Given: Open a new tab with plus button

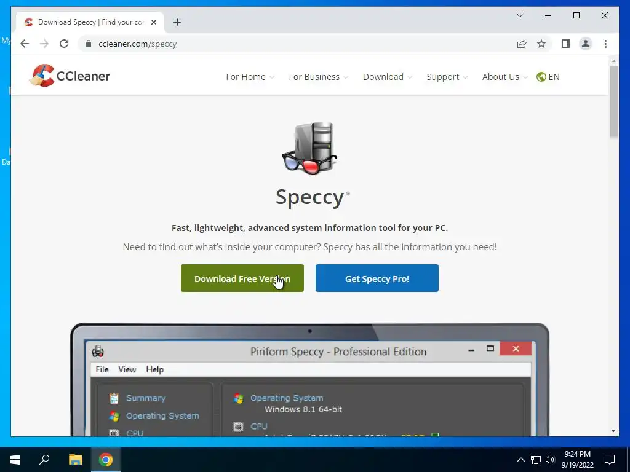Looking at the screenshot, I should pos(177,22).
